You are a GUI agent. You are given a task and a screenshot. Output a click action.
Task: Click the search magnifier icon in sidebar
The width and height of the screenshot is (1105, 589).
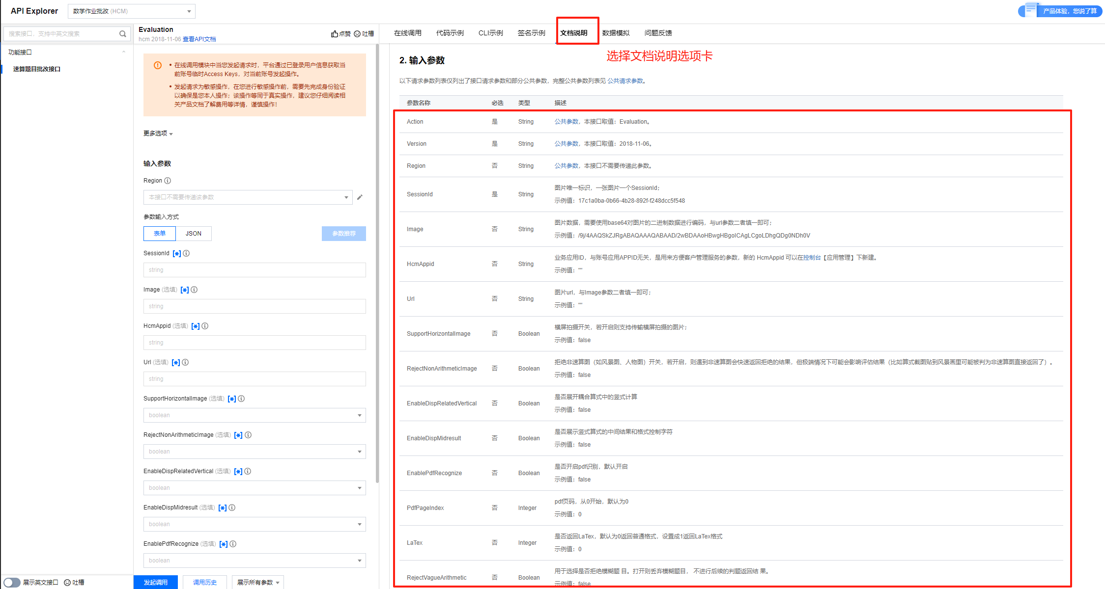122,34
